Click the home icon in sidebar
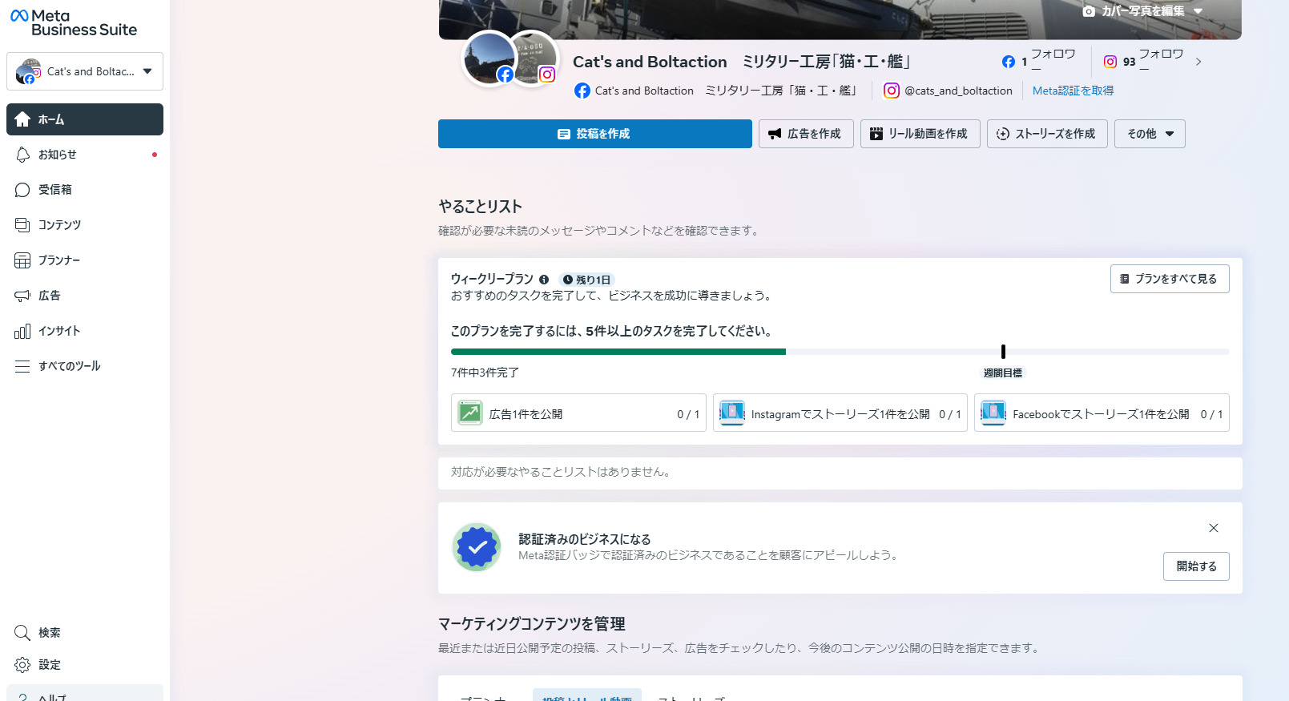 point(22,119)
